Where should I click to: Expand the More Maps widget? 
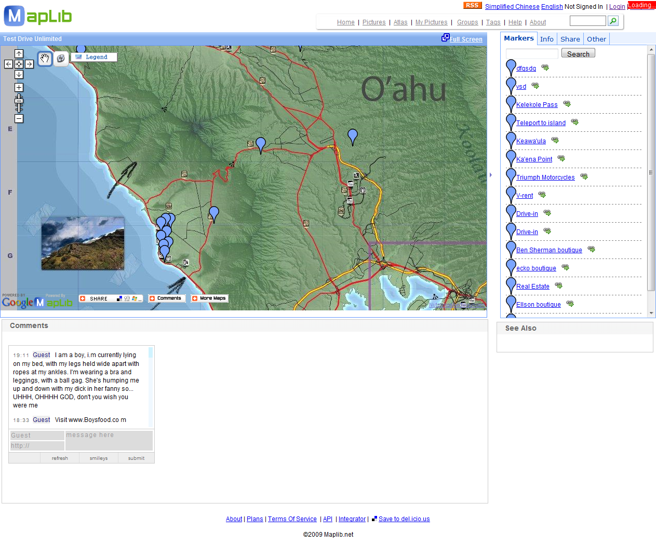pyautogui.click(x=209, y=298)
